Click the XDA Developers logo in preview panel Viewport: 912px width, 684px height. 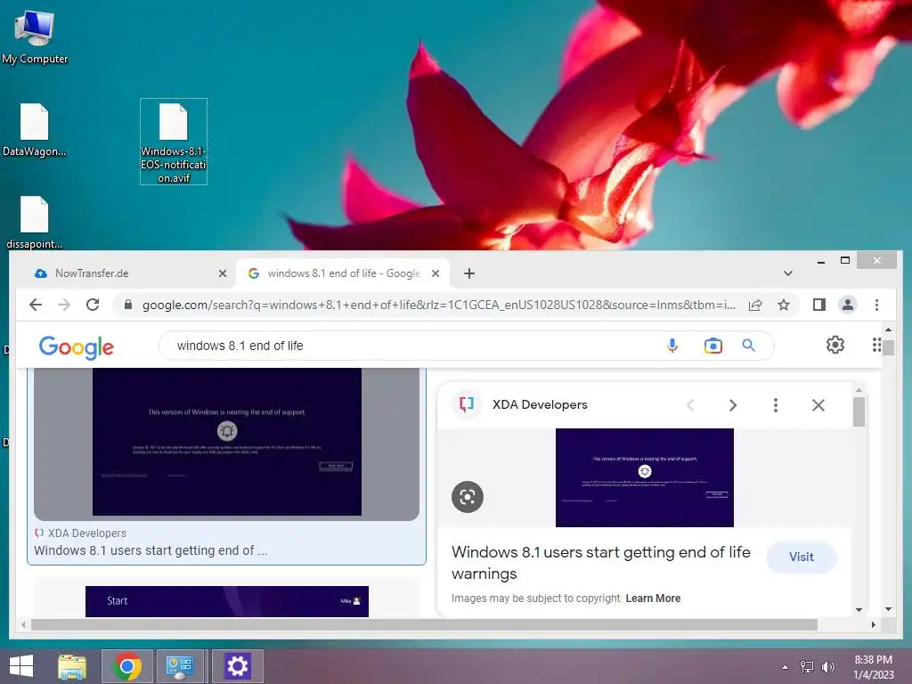[467, 404]
